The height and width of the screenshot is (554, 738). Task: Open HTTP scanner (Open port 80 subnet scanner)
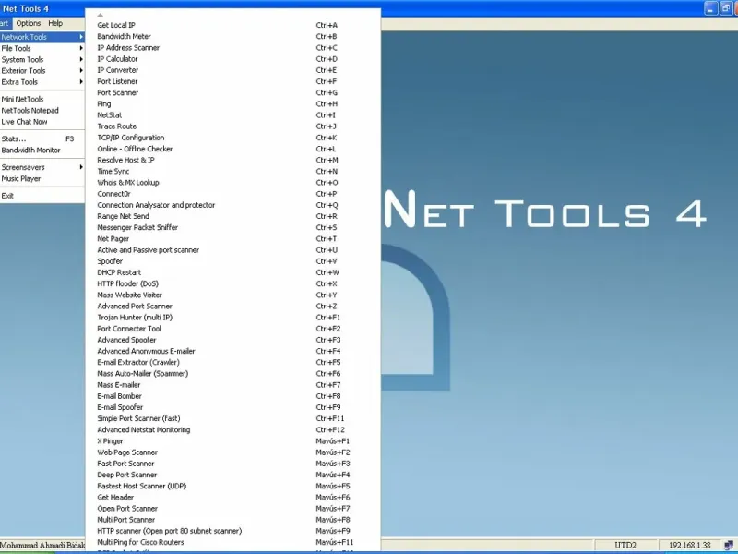point(232,531)
